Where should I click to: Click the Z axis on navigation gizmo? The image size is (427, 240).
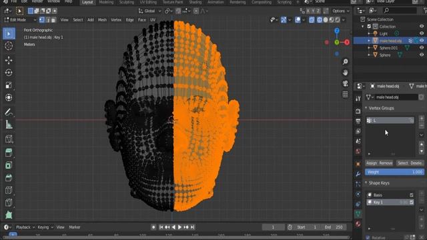click(x=337, y=31)
